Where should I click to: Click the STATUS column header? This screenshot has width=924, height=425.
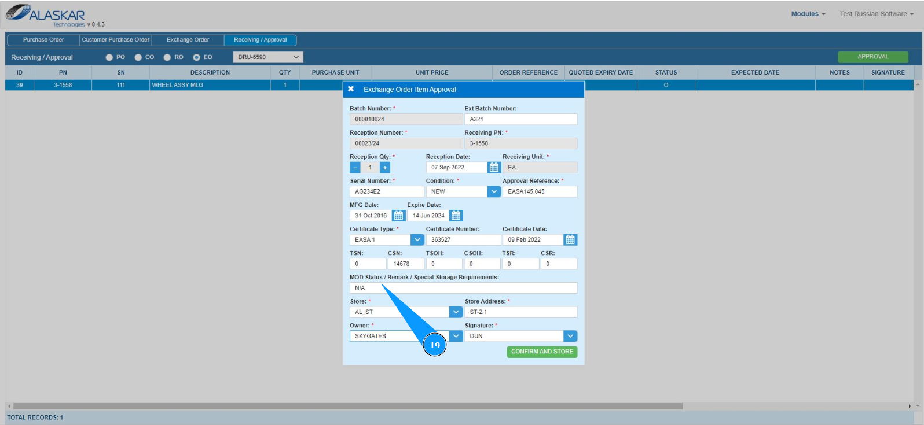point(666,73)
